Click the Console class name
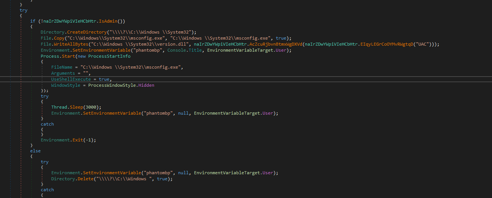Viewport: 492px width, 198px height. 177,50
